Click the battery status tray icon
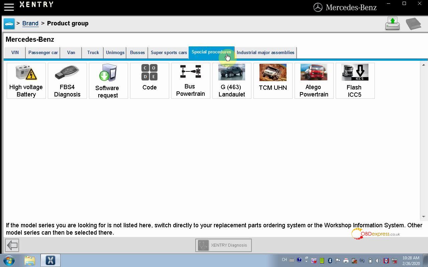The image size is (428, 267). click(370, 261)
